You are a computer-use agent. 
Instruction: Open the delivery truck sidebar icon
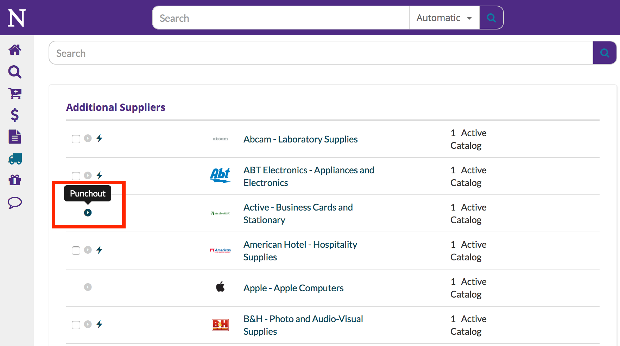point(15,159)
